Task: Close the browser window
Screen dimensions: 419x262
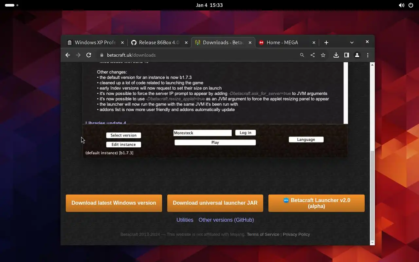Action: click(x=367, y=42)
